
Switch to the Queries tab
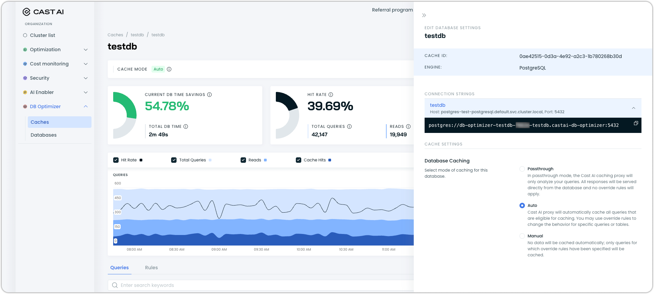pyautogui.click(x=120, y=268)
